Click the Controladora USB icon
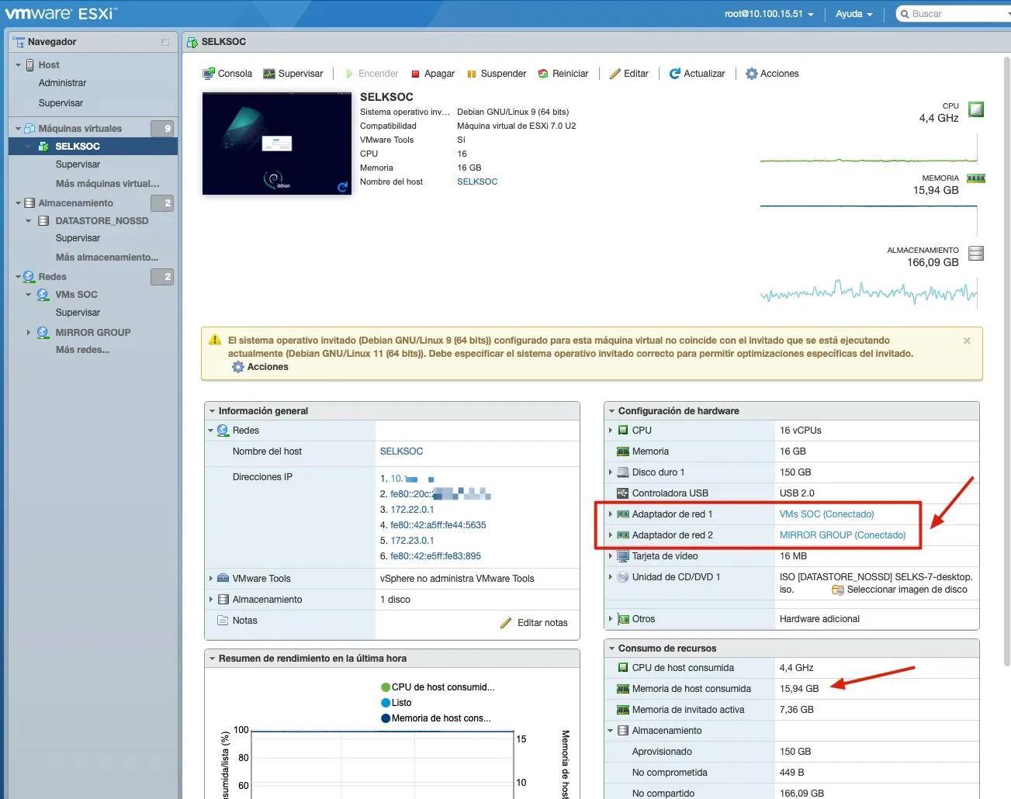The height and width of the screenshot is (799, 1011). (622, 493)
